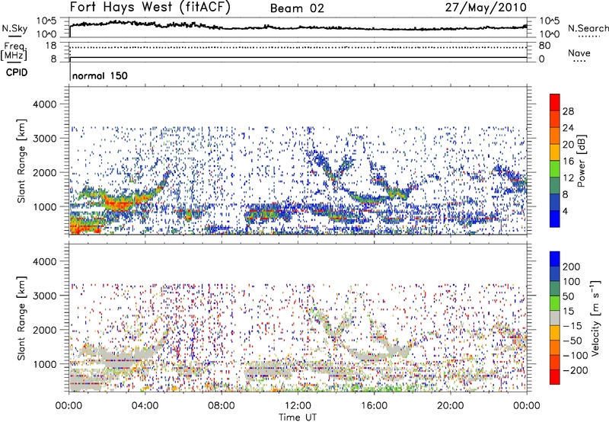Click the '28' tick on the Power scale
609x422 pixels.
(568, 111)
